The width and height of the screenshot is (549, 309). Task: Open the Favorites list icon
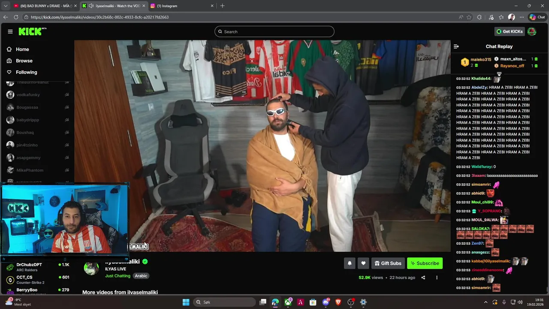501,17
